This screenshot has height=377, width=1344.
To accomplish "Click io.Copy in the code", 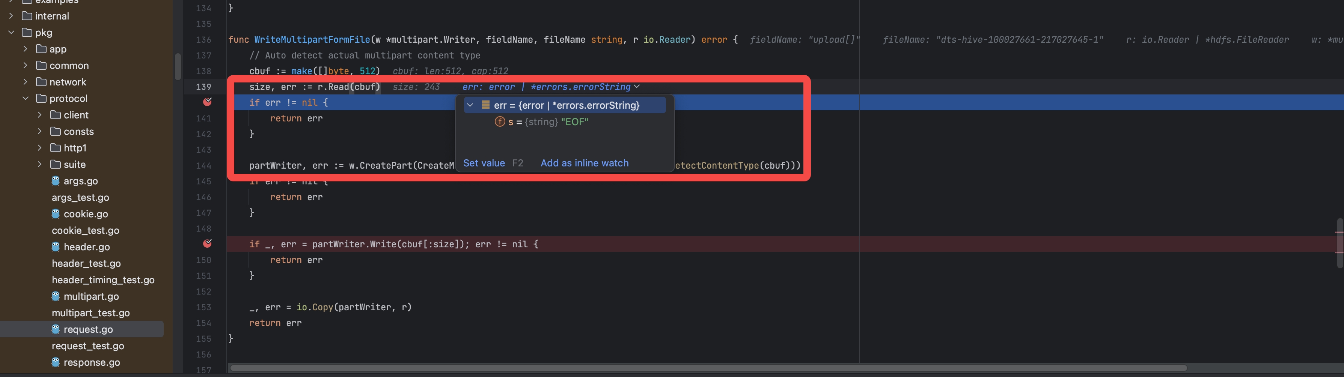I will click(x=315, y=307).
